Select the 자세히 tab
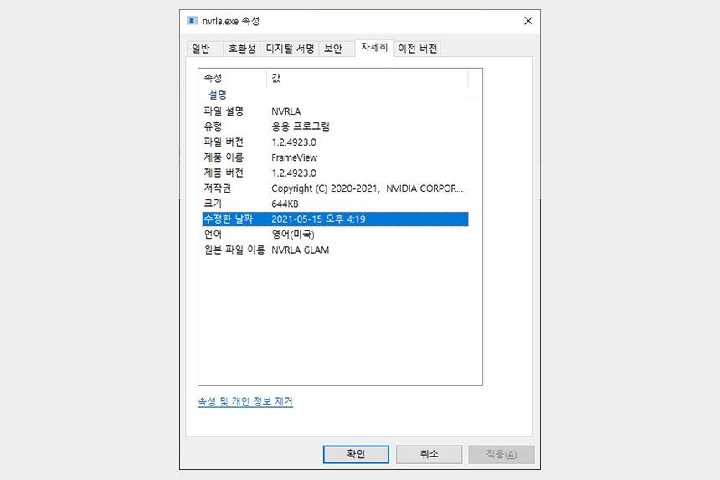This screenshot has height=480, width=720. 374,48
